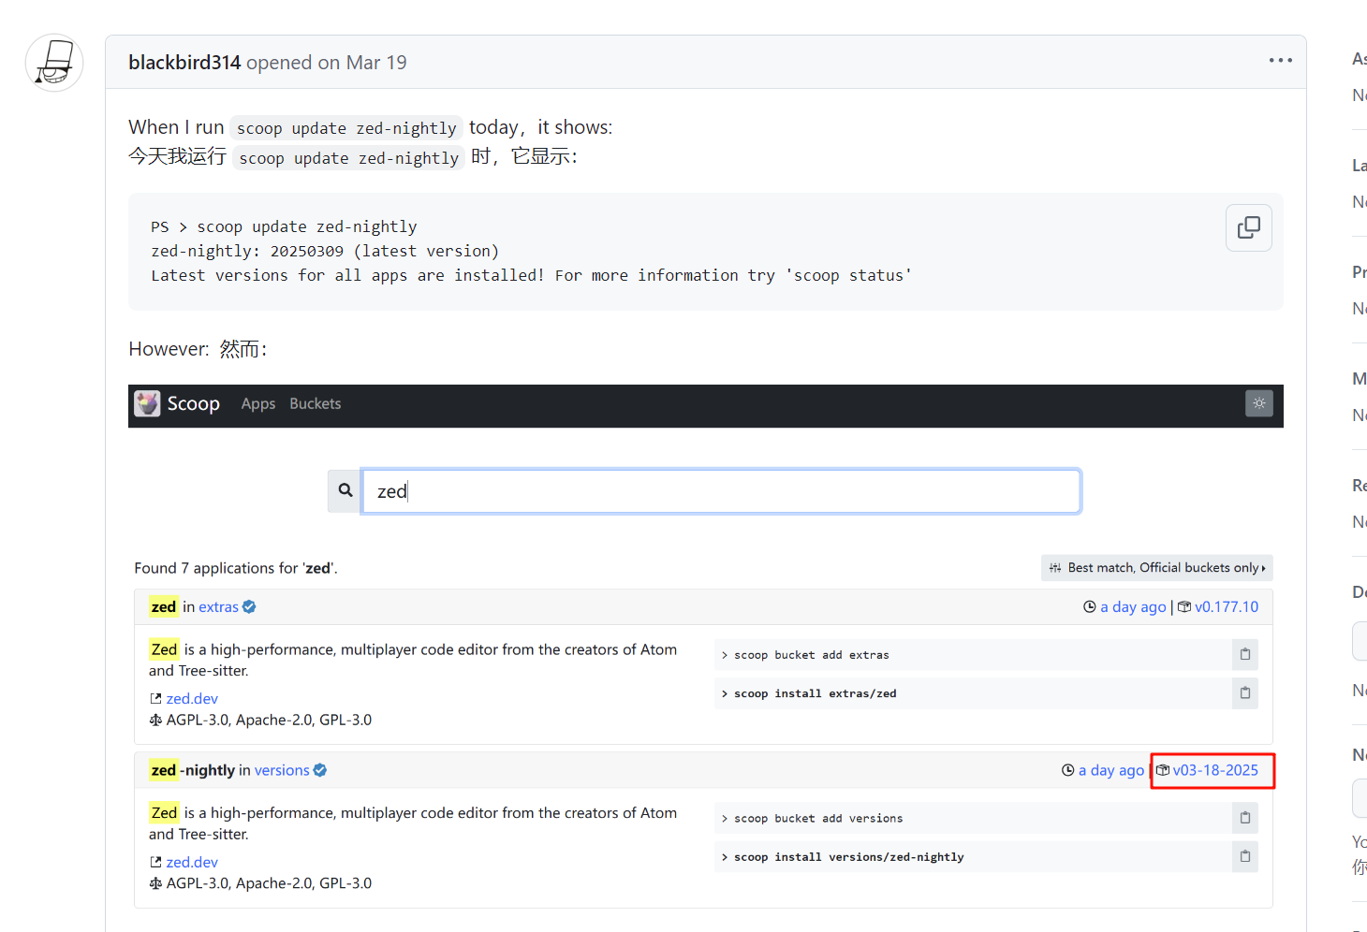The height and width of the screenshot is (932, 1367).
Task: Copy the 'scoop install extras/zed' command
Action: click(1244, 693)
